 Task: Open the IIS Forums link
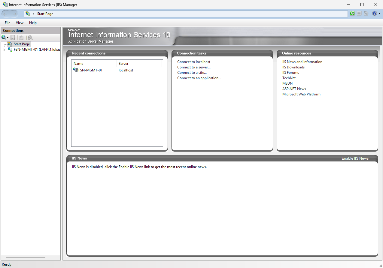pos(290,73)
